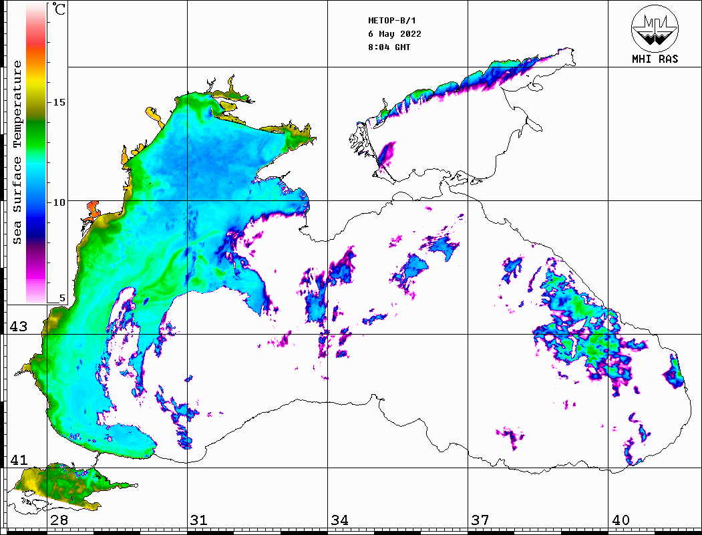Click the latitude label 41
This screenshot has width=702, height=535.
pyautogui.click(x=19, y=460)
